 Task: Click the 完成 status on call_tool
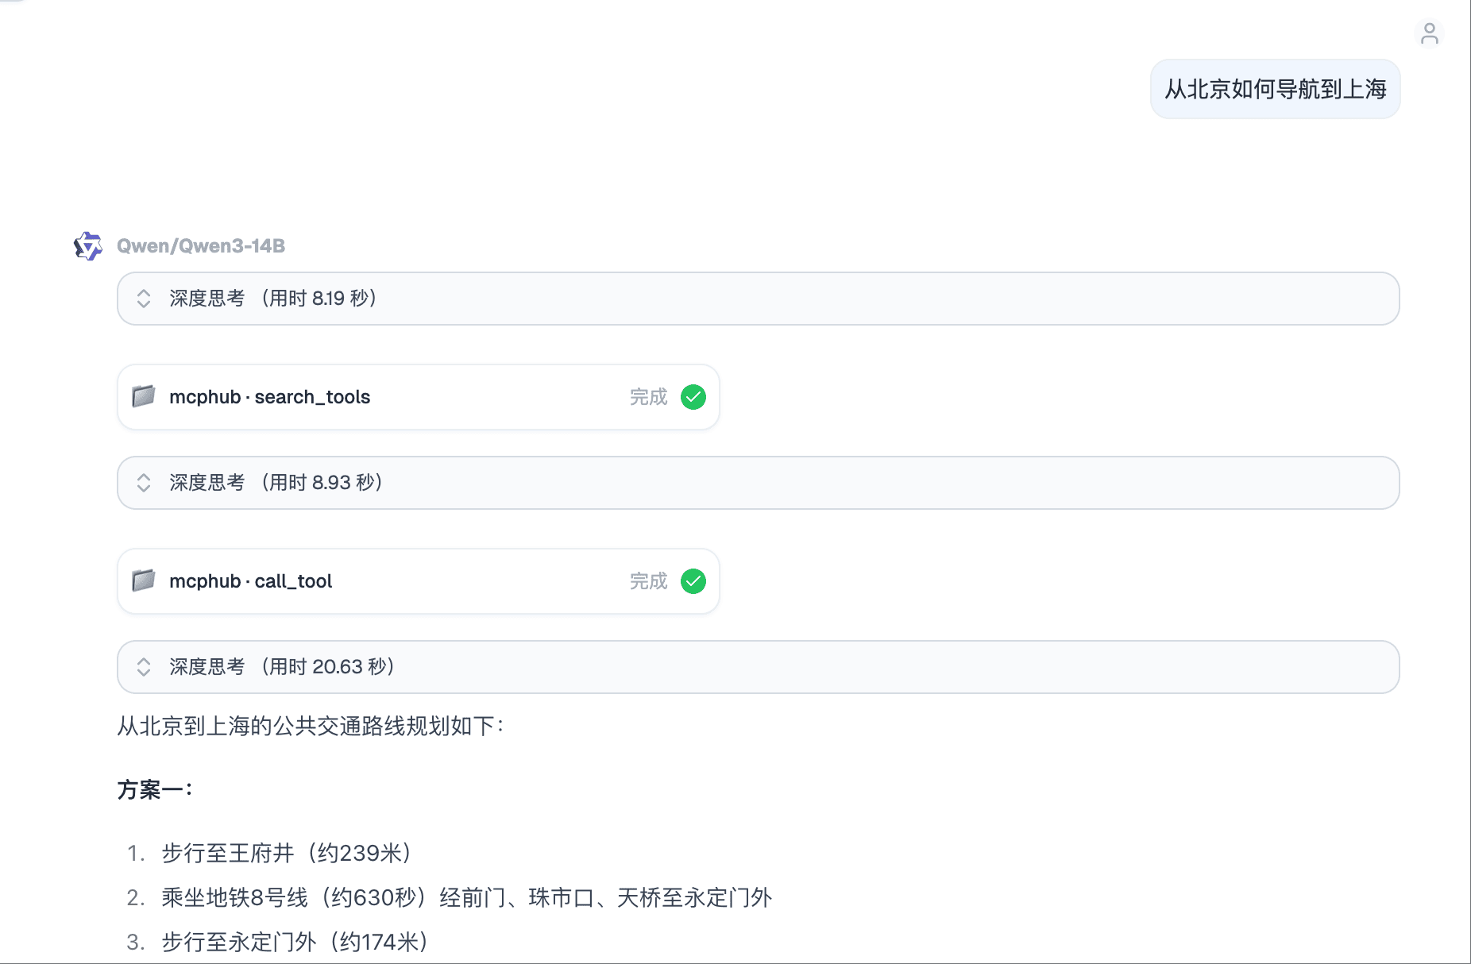[x=648, y=581]
